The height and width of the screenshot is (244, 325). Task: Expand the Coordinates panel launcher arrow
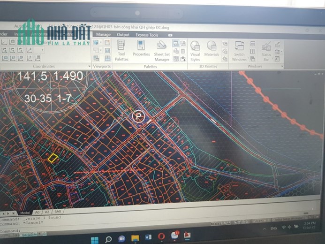point(89,66)
